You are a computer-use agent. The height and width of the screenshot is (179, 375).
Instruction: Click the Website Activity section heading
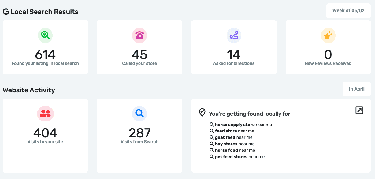click(29, 90)
